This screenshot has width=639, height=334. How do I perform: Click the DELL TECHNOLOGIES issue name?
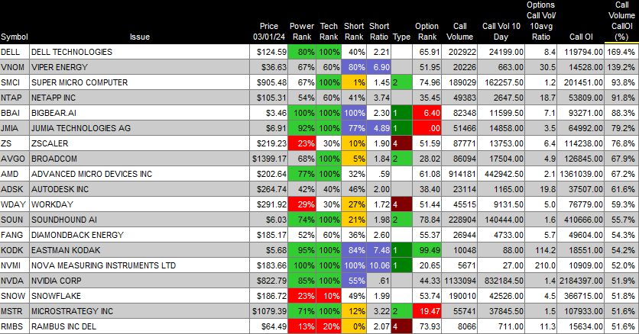(72, 52)
